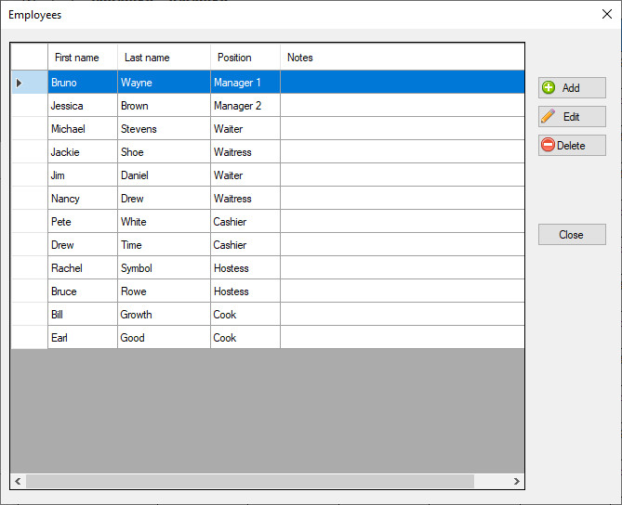Screen dimensions: 622x505
Task: Click the Good last name cell
Action: (164, 338)
